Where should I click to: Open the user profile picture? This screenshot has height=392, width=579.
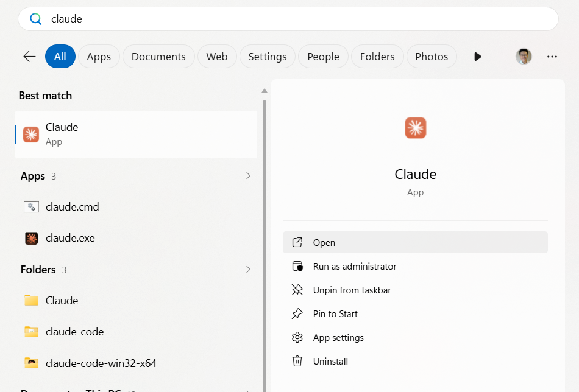click(524, 57)
